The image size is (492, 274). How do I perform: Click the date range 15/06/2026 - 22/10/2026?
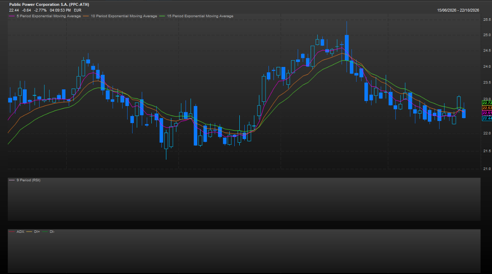(x=458, y=10)
